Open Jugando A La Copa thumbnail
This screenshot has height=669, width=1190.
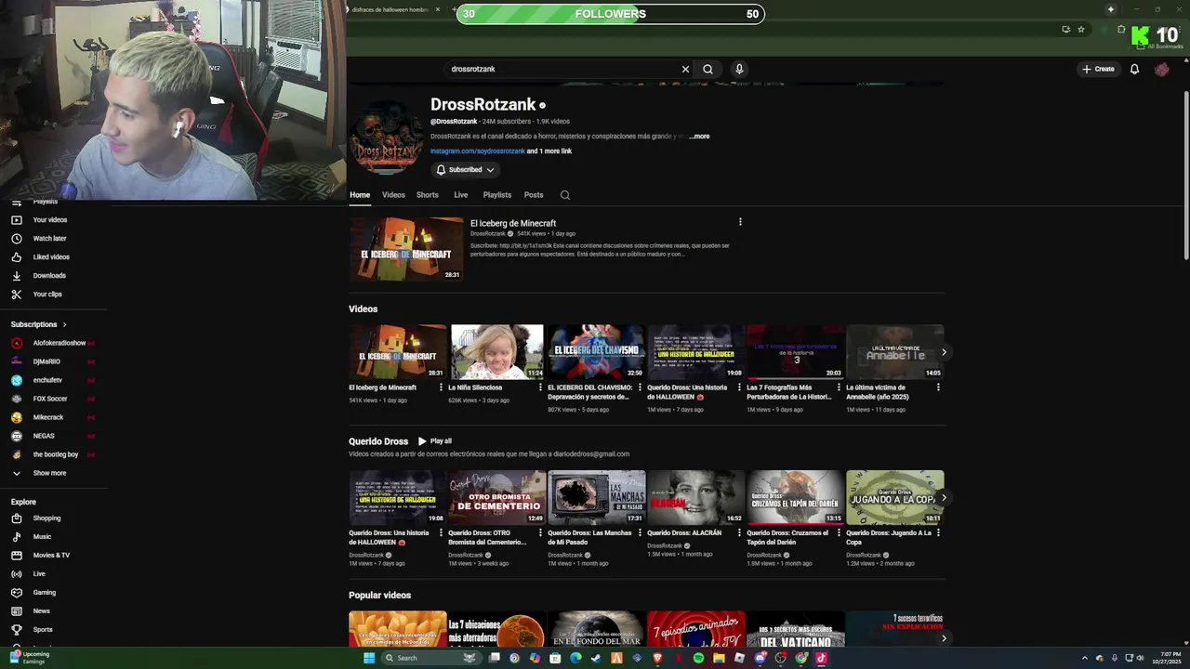894,497
